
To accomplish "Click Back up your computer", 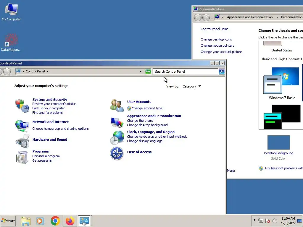I will tap(49, 108).
